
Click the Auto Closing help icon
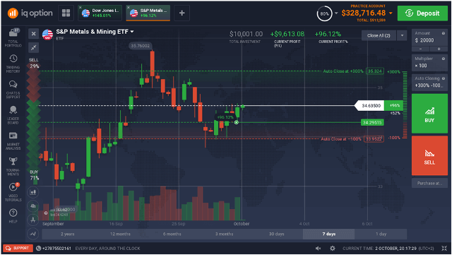point(444,78)
